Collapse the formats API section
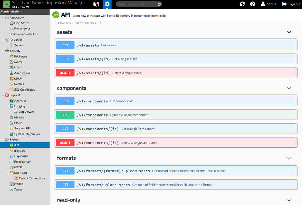The height and width of the screenshot is (205, 302). [289, 158]
